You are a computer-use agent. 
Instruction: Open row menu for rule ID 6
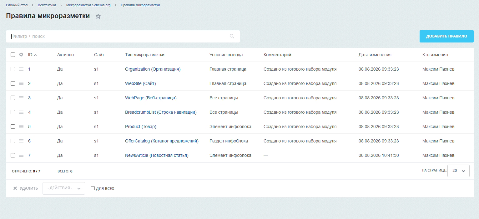tap(21, 141)
